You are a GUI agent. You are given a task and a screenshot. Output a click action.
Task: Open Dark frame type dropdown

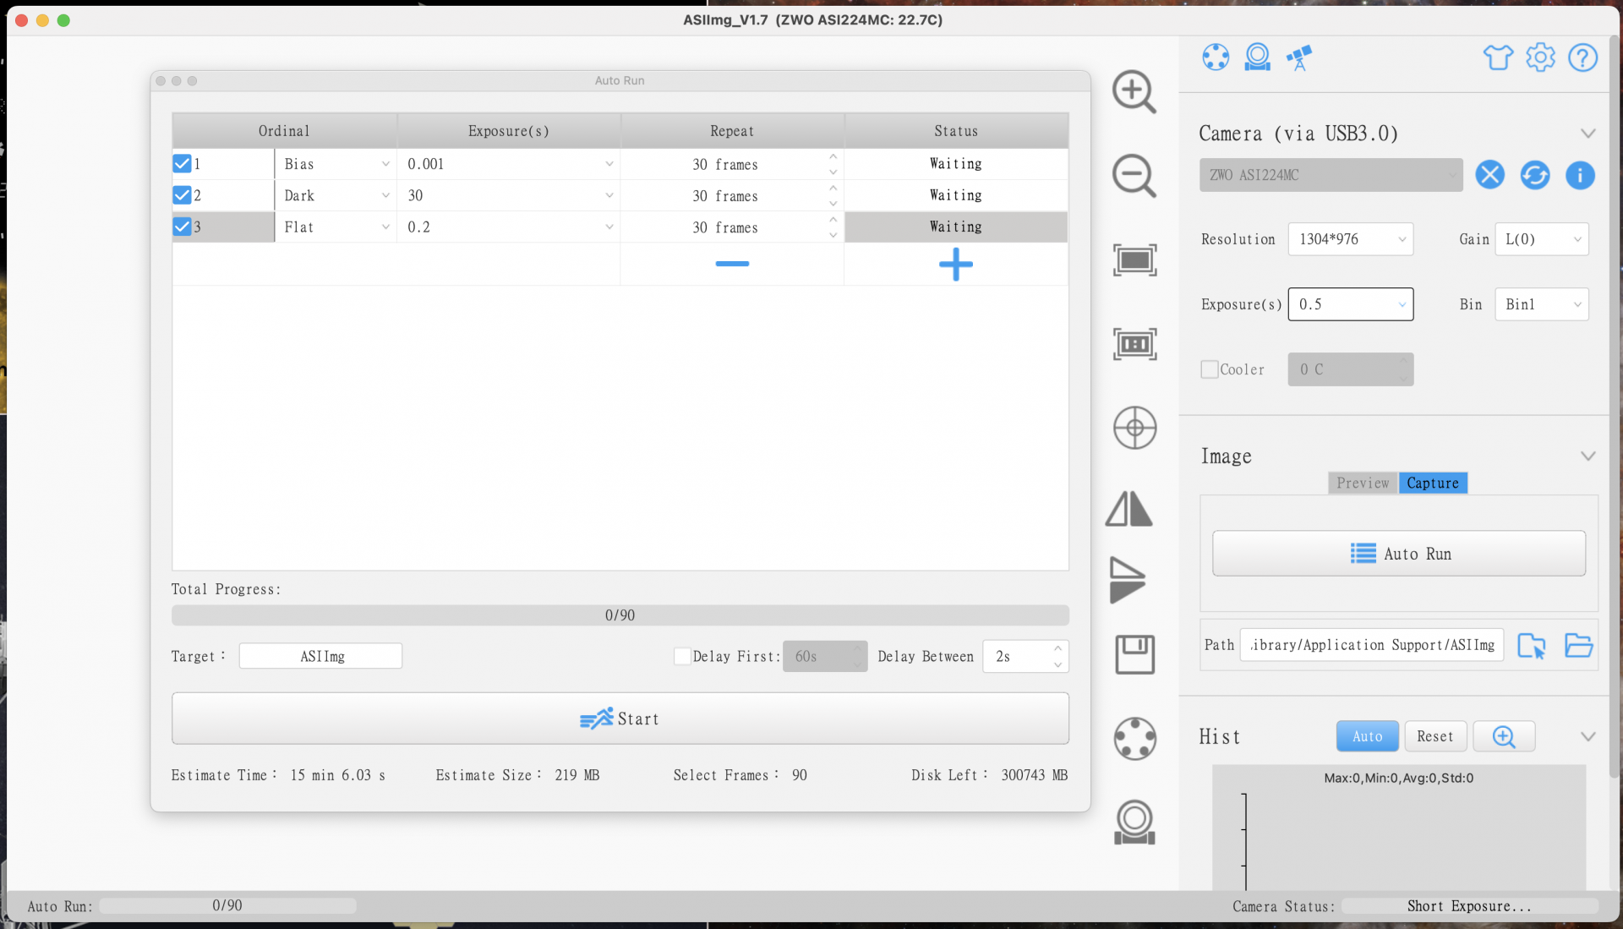coord(336,195)
